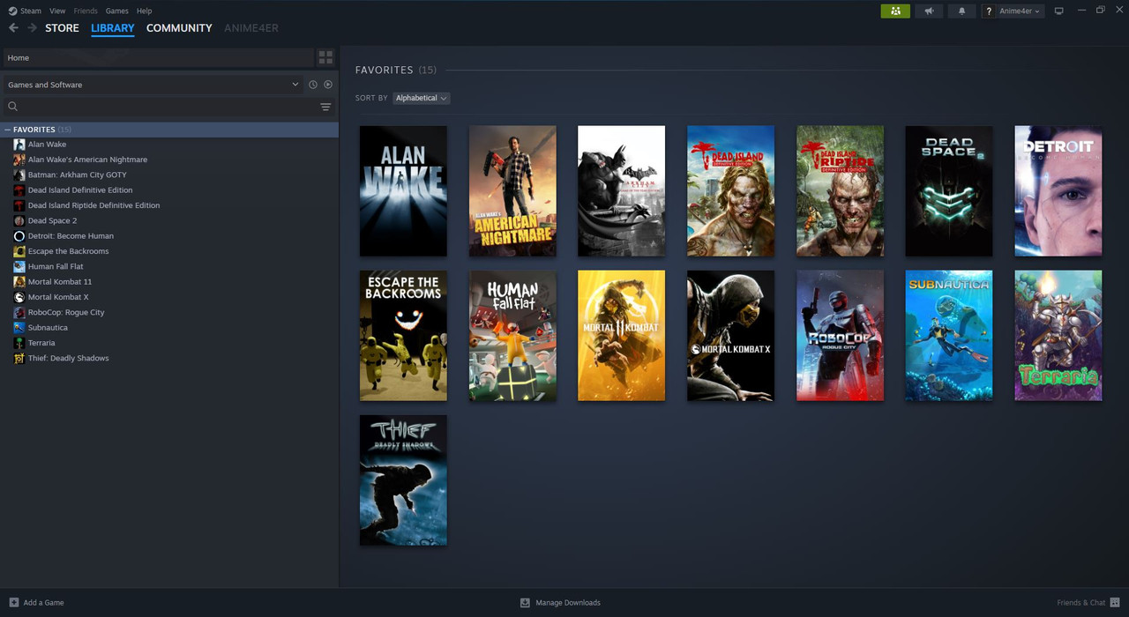The width and height of the screenshot is (1129, 617).
Task: Open advanced filter options icon
Action: tap(325, 107)
